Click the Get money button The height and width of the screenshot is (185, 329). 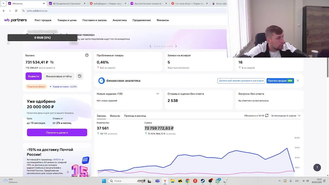57,133
